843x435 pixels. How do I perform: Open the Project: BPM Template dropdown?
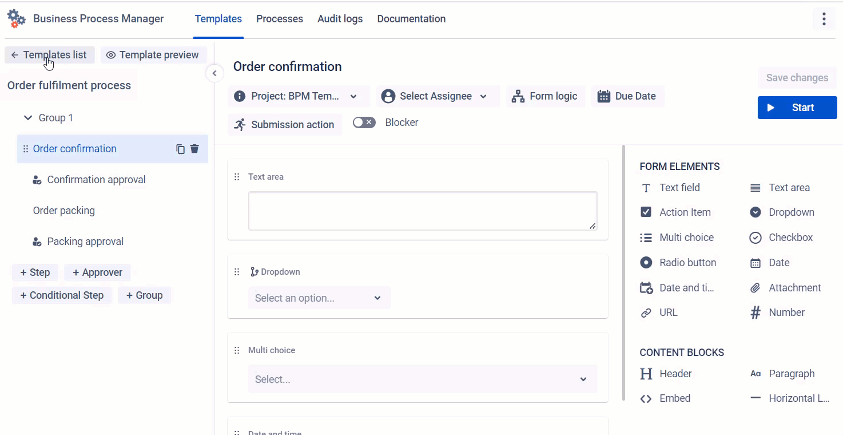298,96
